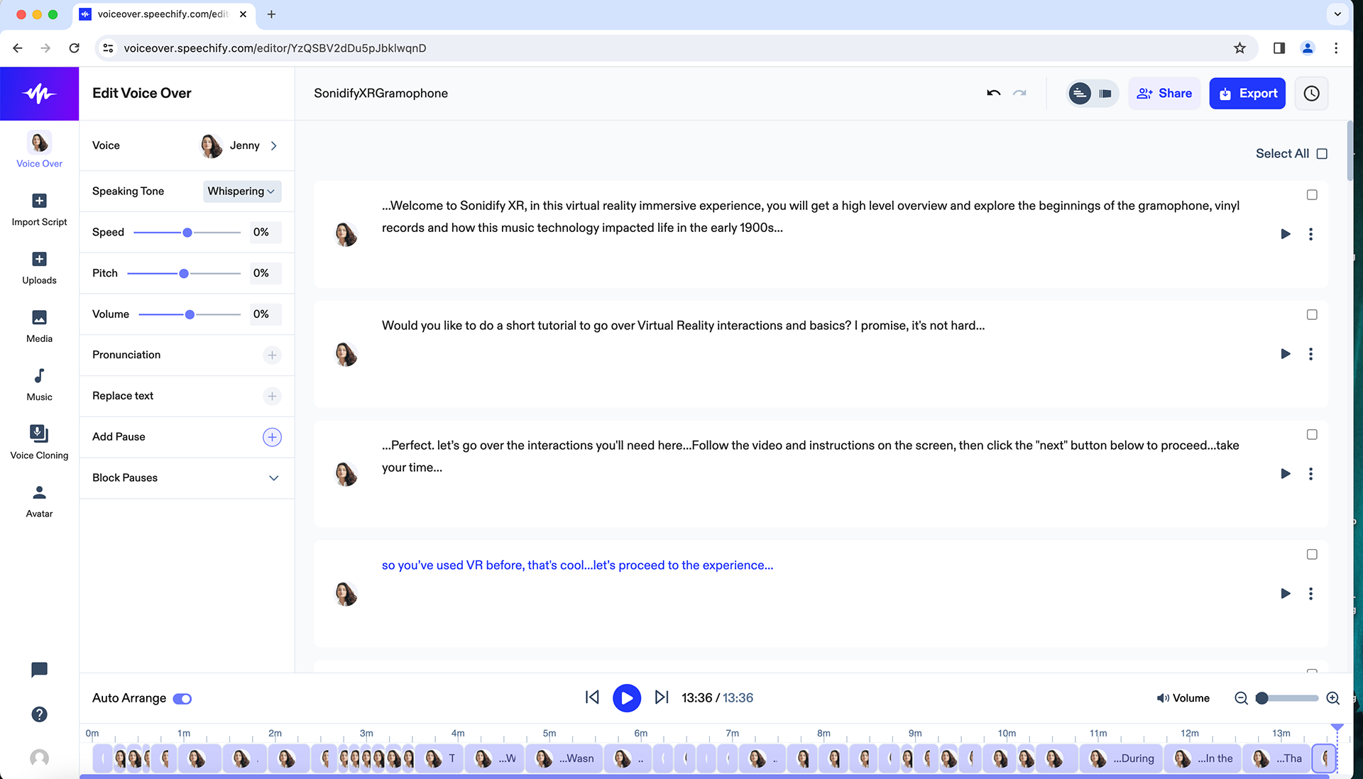Adjust the Volume slider in Edit panel
The image size is (1363, 779).
click(x=190, y=315)
